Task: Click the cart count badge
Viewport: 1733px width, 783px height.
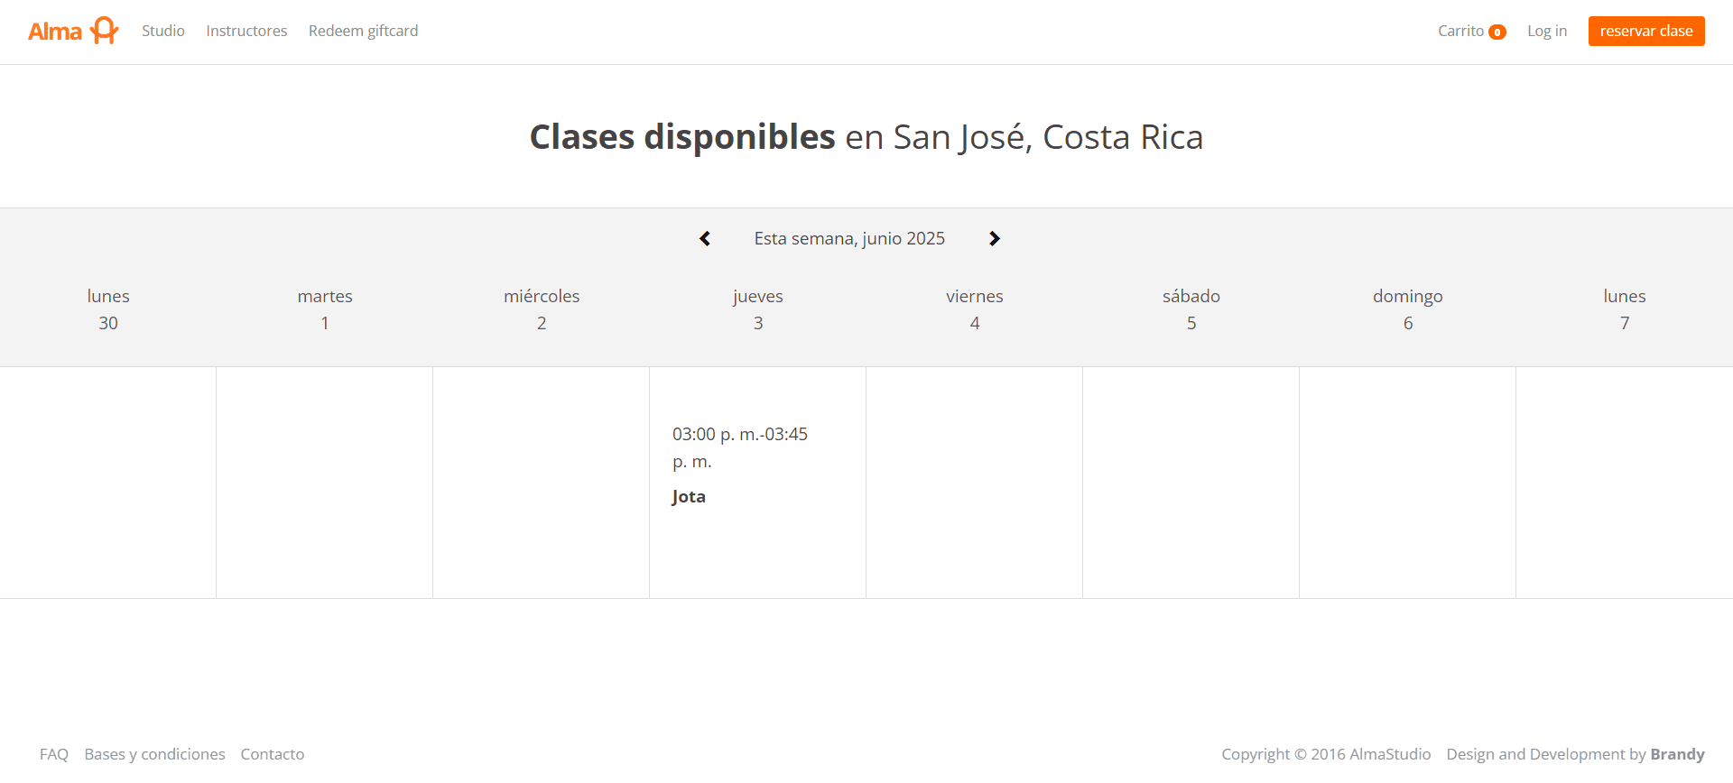Action: (x=1497, y=32)
